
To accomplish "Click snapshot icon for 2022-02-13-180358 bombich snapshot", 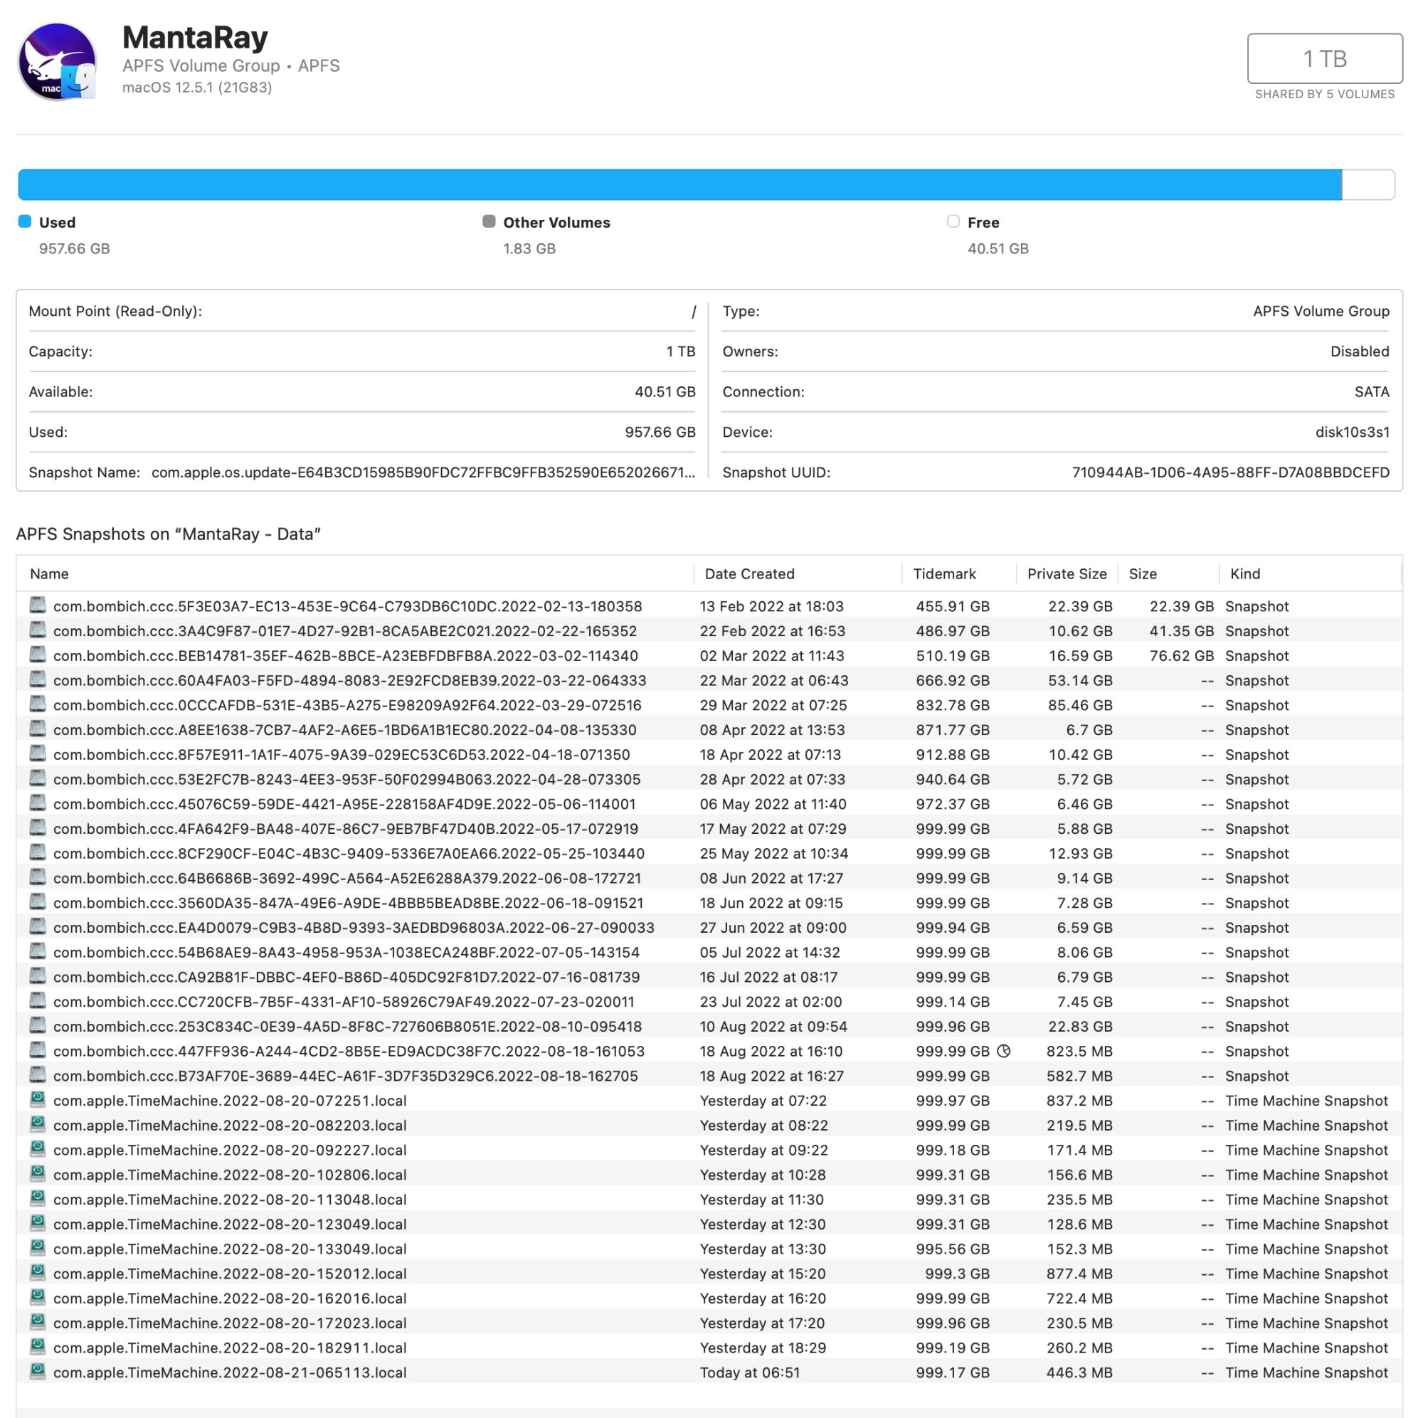I will point(38,605).
